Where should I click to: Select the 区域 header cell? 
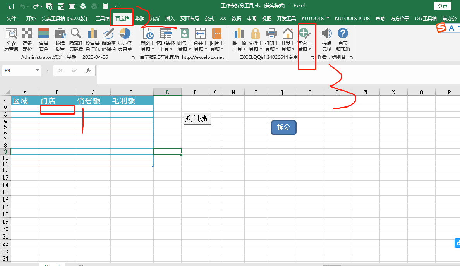(25, 101)
